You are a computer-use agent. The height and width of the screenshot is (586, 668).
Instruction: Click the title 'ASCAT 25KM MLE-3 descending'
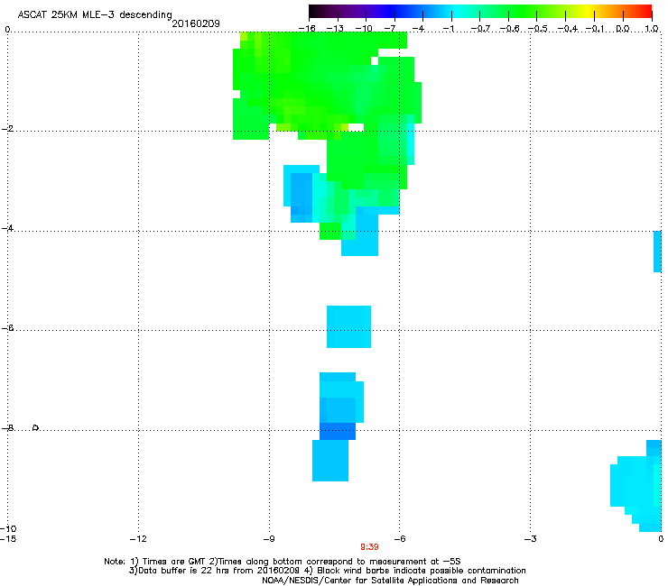95,15
